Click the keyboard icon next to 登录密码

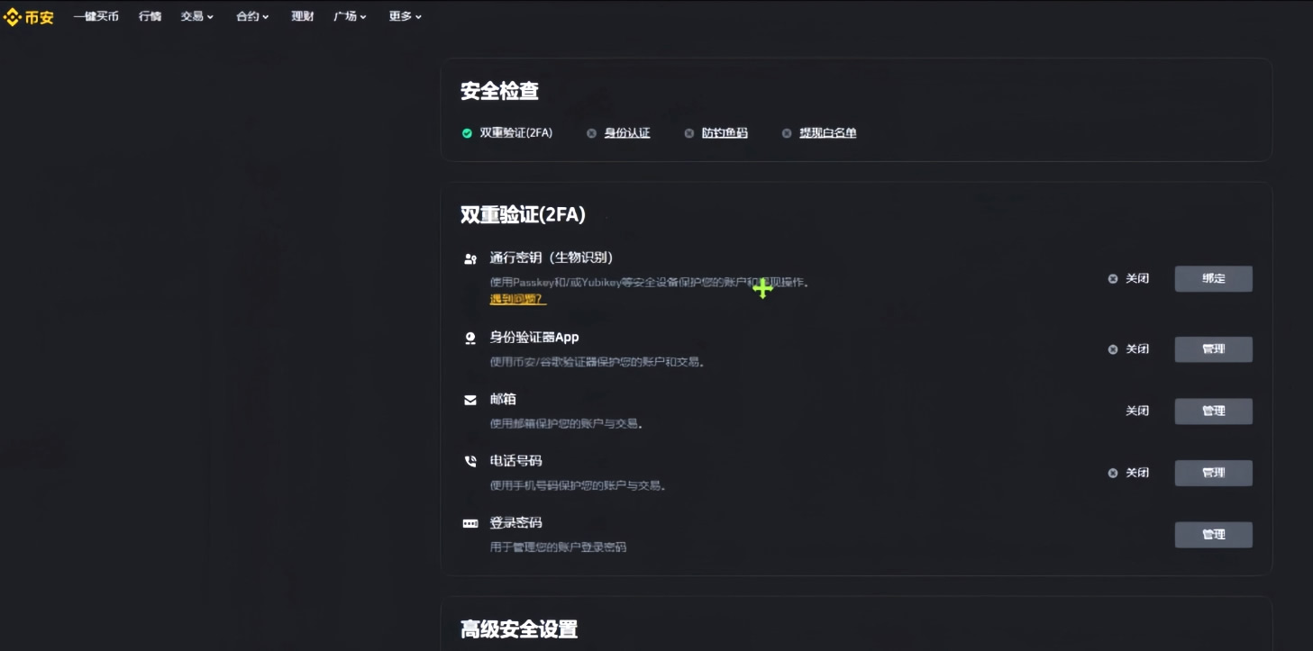pos(470,523)
